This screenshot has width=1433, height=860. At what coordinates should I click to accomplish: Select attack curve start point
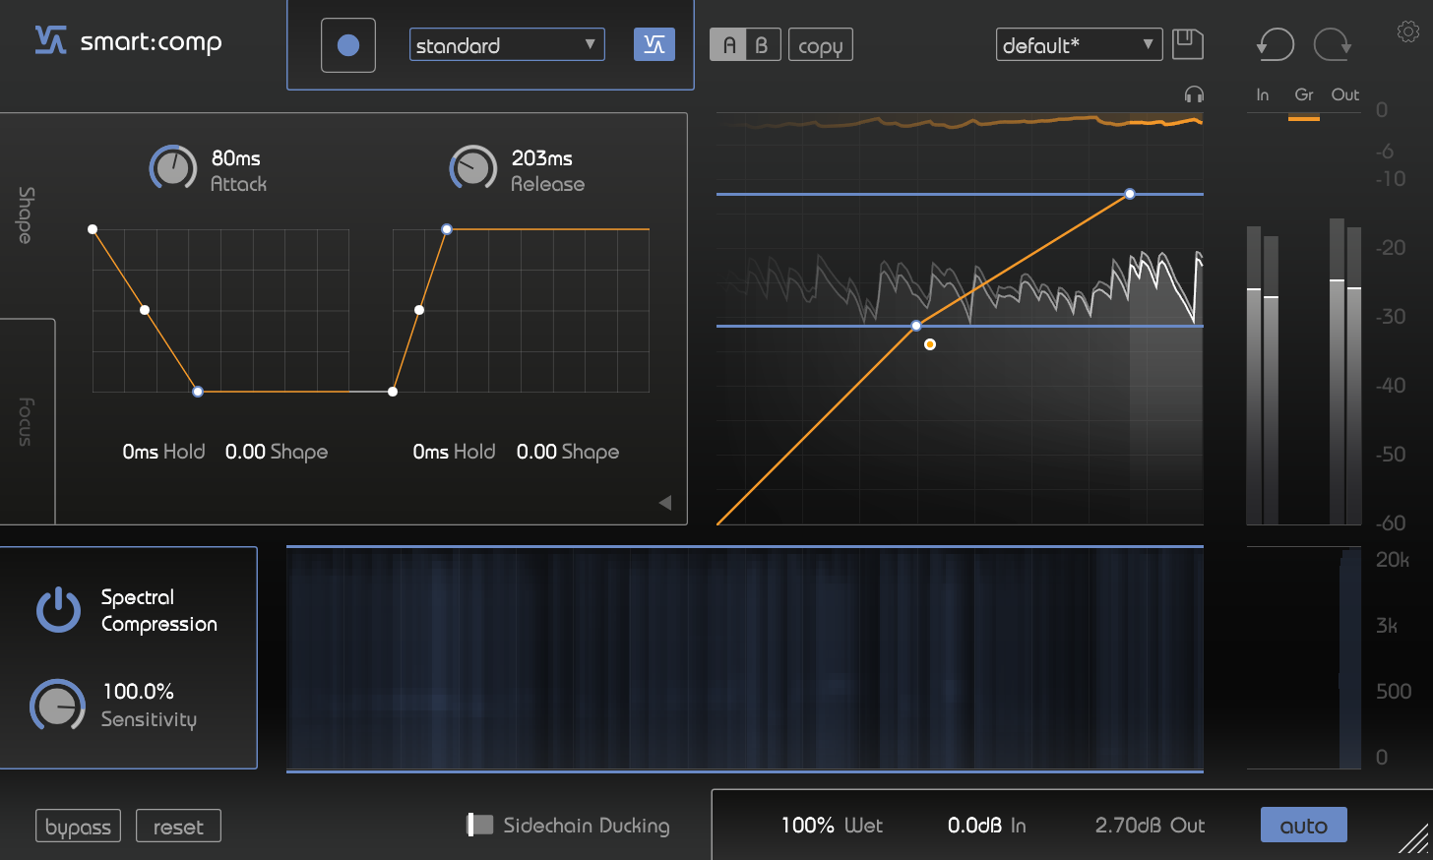point(93,229)
